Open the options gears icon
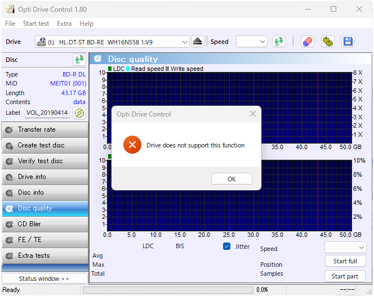 328,42
